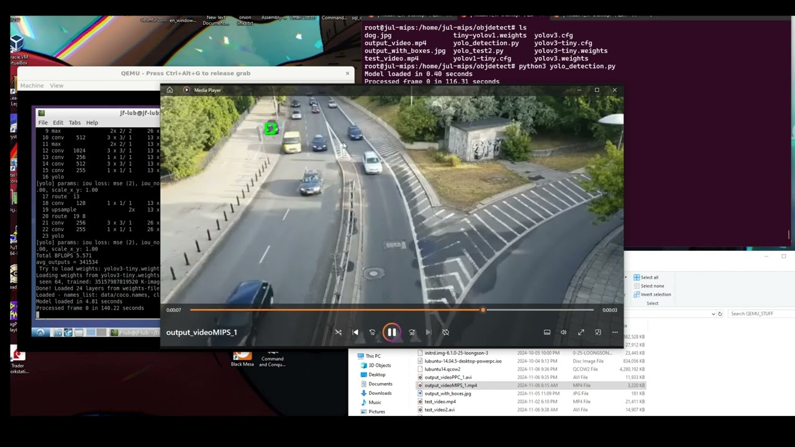795x447 pixels.
Task: Open mini player view
Action: click(x=598, y=332)
